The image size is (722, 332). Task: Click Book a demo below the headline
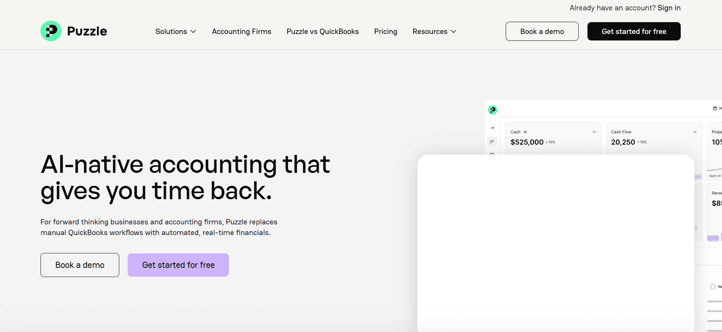pos(80,265)
